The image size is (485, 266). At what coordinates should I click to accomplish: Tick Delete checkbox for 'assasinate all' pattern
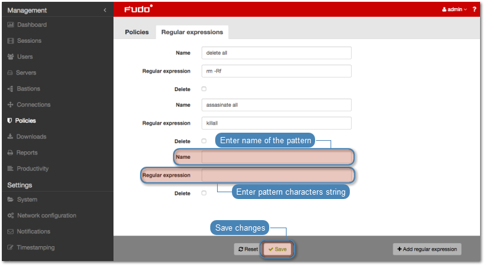click(204, 141)
